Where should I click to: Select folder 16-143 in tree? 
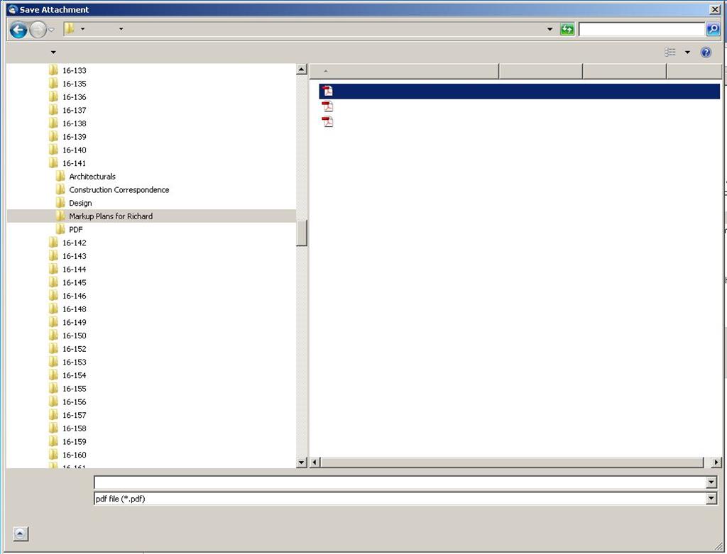pos(74,256)
